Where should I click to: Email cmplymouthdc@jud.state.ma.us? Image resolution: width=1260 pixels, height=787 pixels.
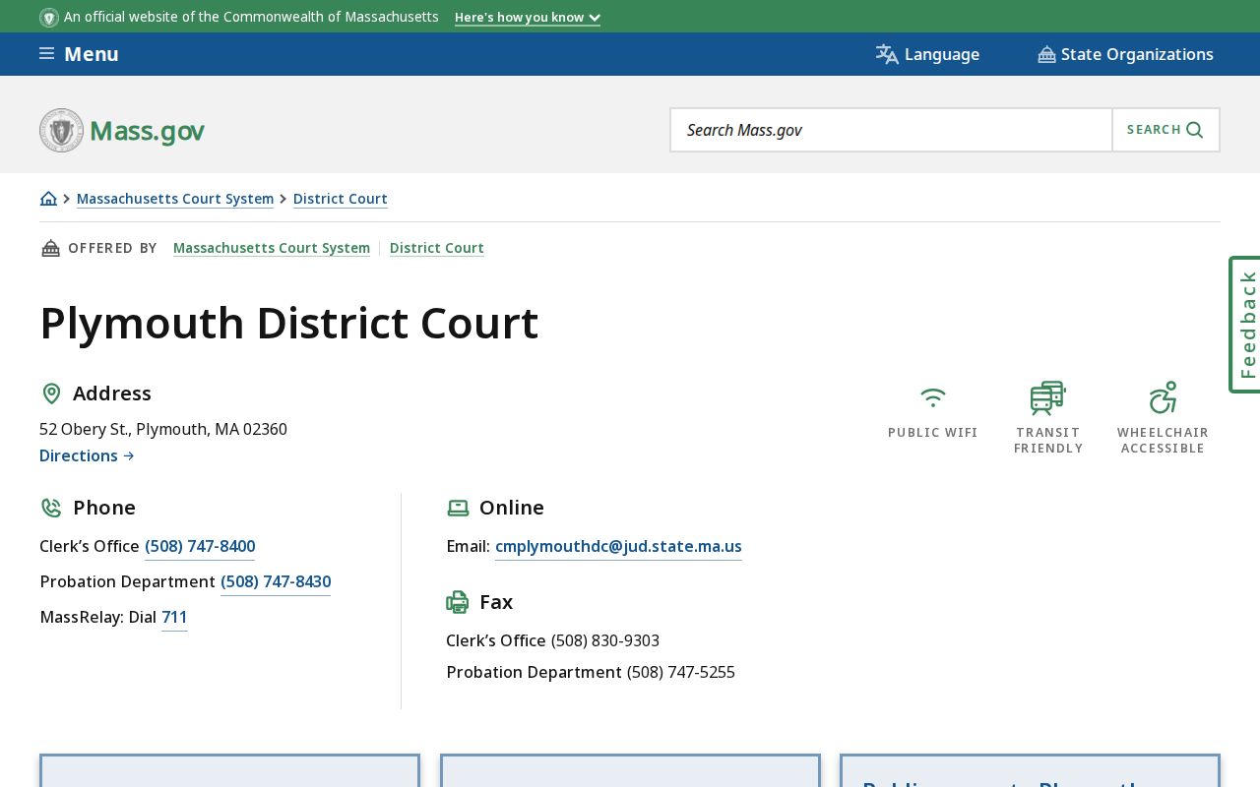618,546
